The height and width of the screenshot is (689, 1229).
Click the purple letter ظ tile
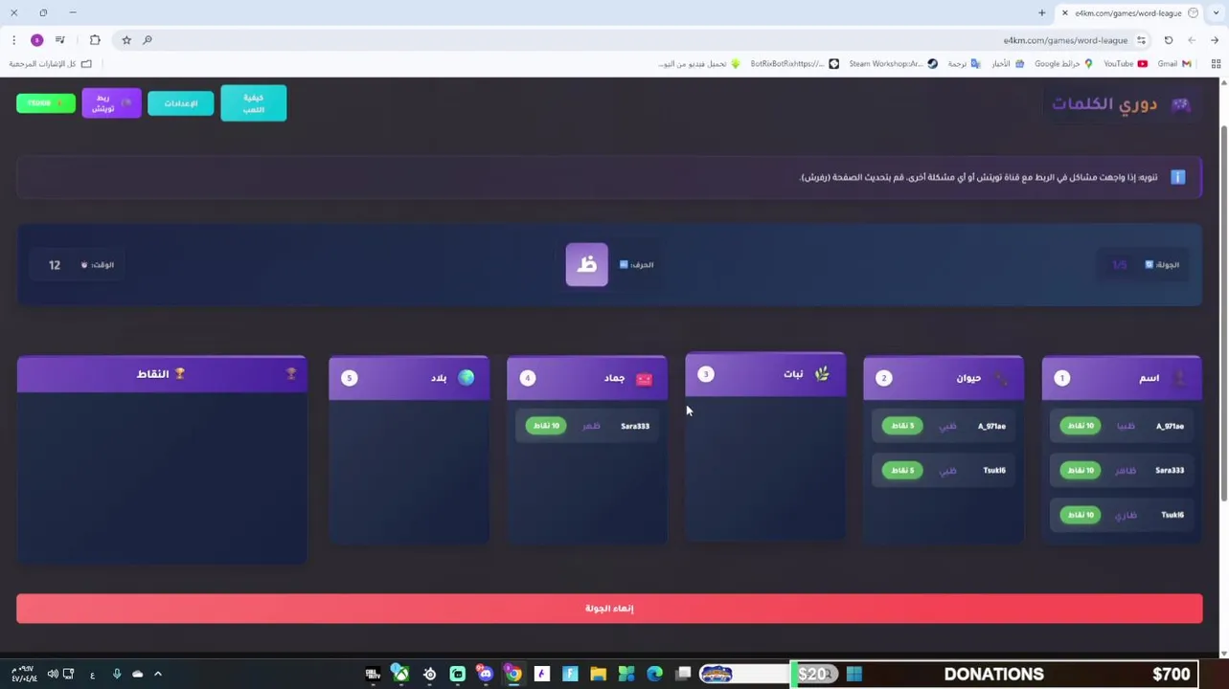(586, 265)
